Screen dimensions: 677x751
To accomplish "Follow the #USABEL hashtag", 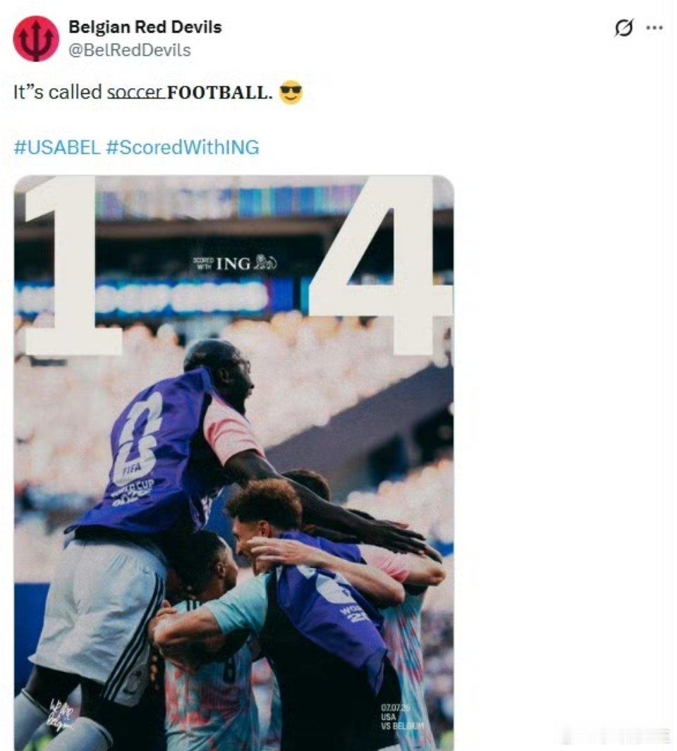I will point(57,147).
